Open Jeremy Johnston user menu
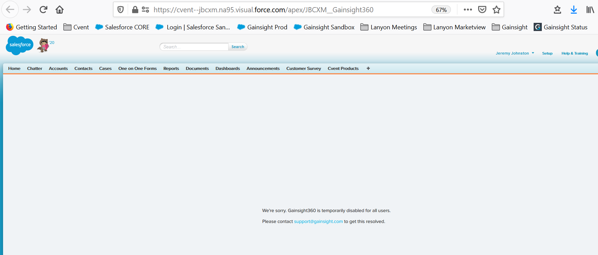Screen dimensions: 598x255 point(515,53)
